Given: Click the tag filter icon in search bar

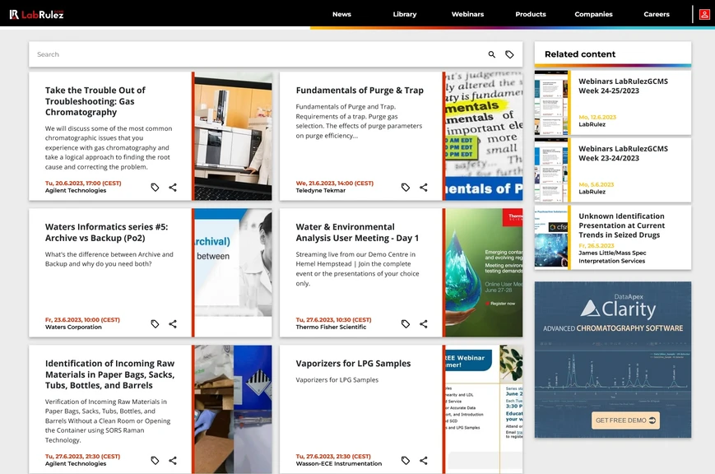Looking at the screenshot, I should 509,54.
